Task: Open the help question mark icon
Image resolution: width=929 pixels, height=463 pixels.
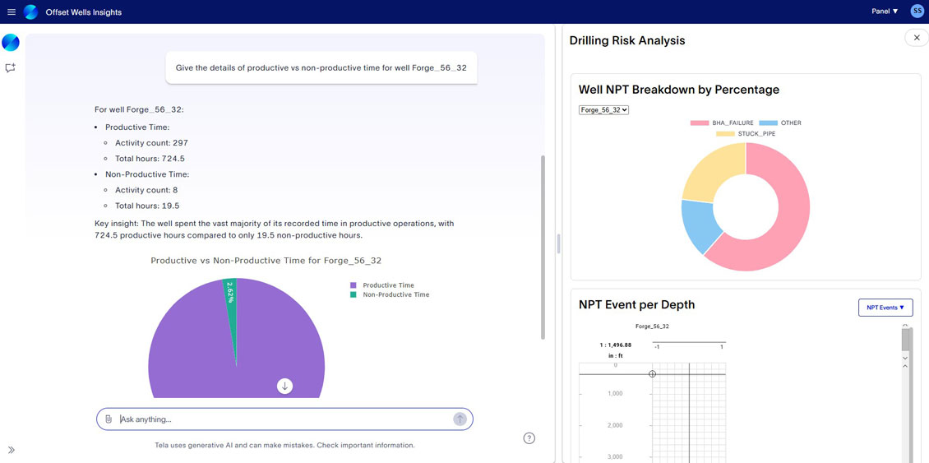Action: tap(529, 438)
